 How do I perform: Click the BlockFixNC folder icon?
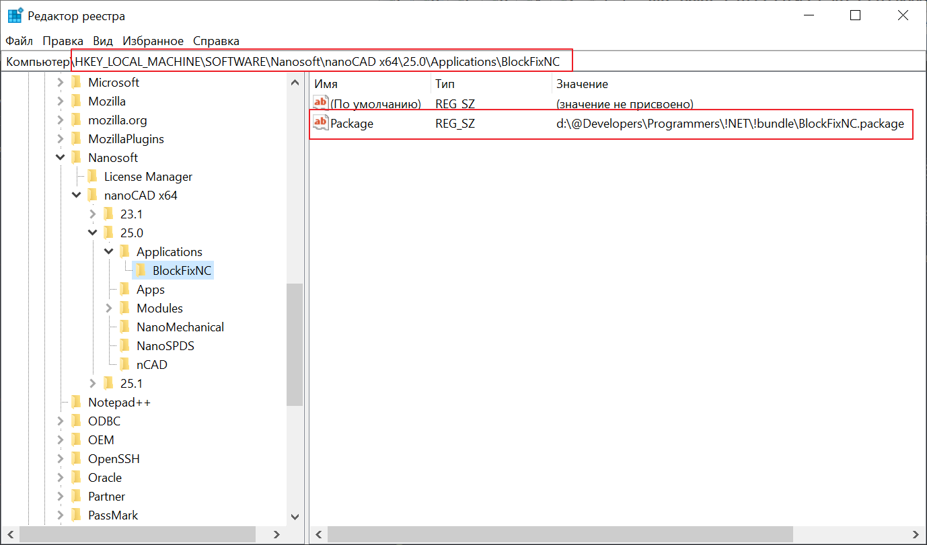point(141,271)
